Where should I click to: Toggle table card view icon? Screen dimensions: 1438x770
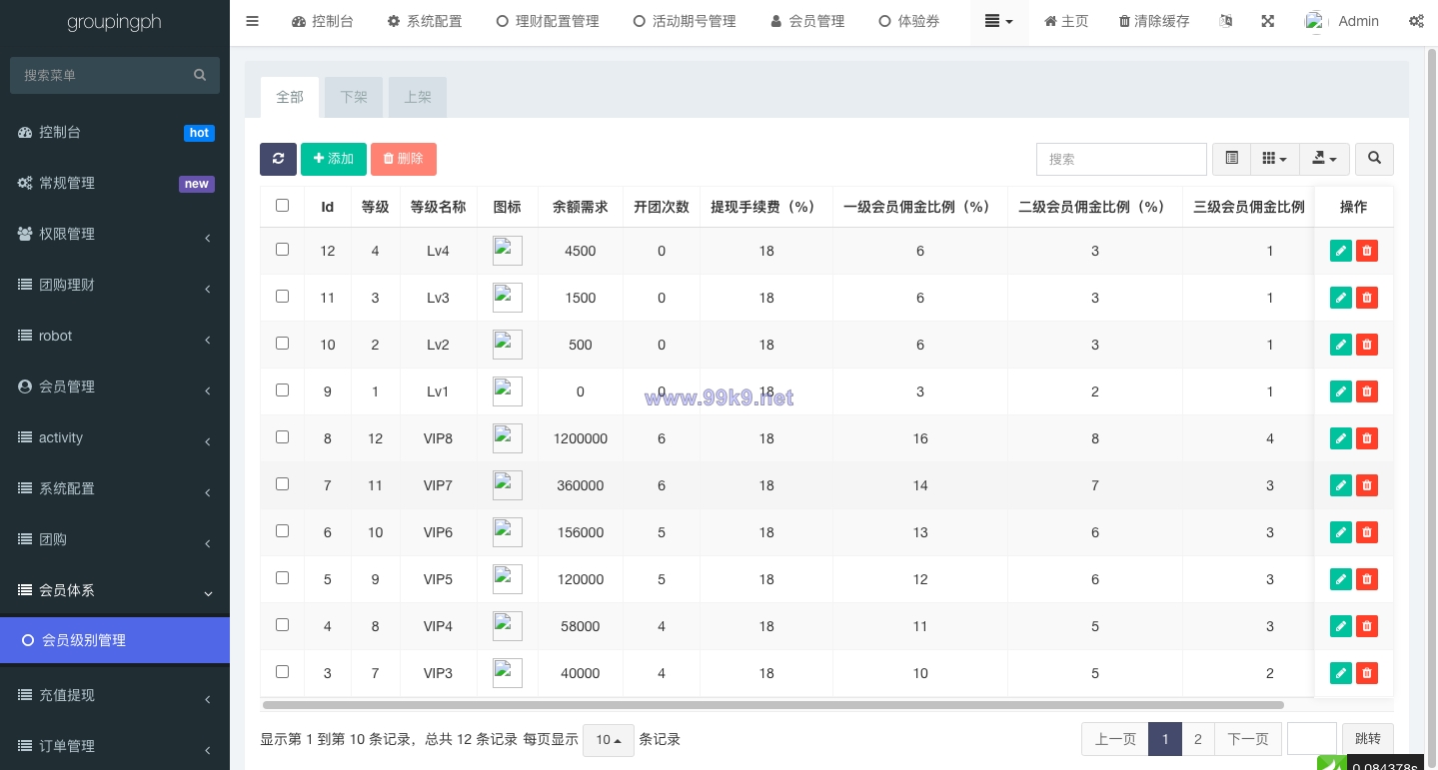click(x=1231, y=159)
